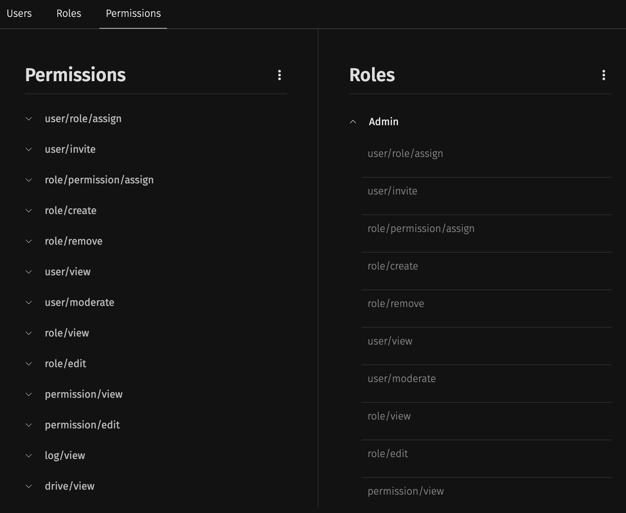Select role/remove under Admin role
Screen dimensions: 626x513
[x=396, y=304]
